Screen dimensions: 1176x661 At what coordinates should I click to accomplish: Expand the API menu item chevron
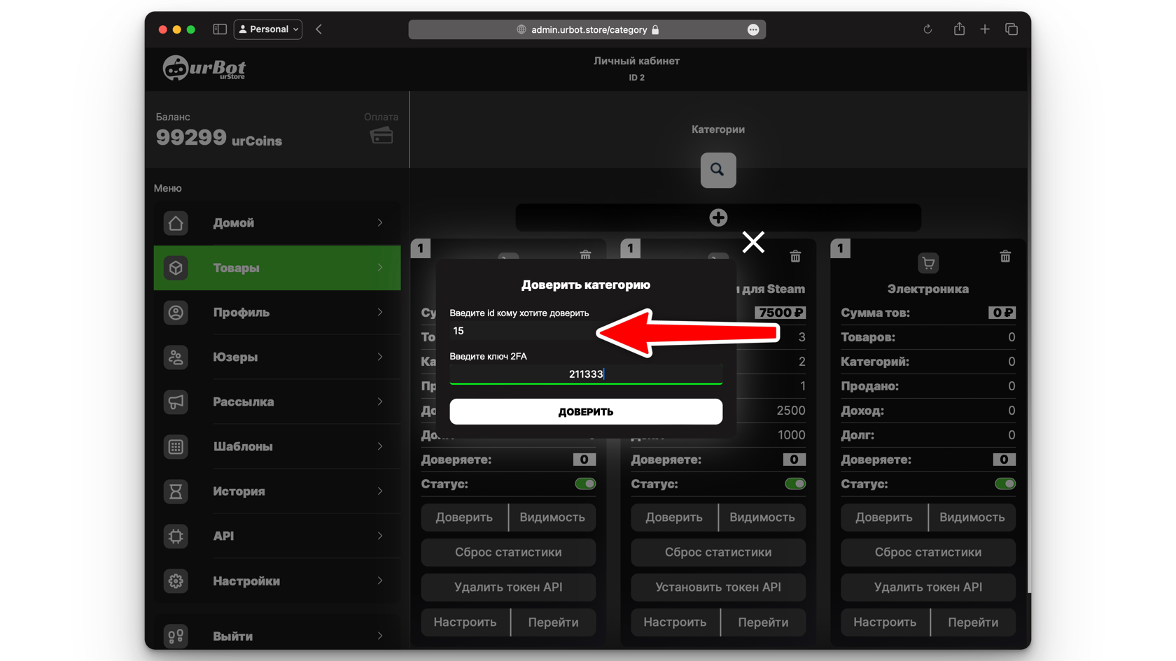[x=380, y=536]
